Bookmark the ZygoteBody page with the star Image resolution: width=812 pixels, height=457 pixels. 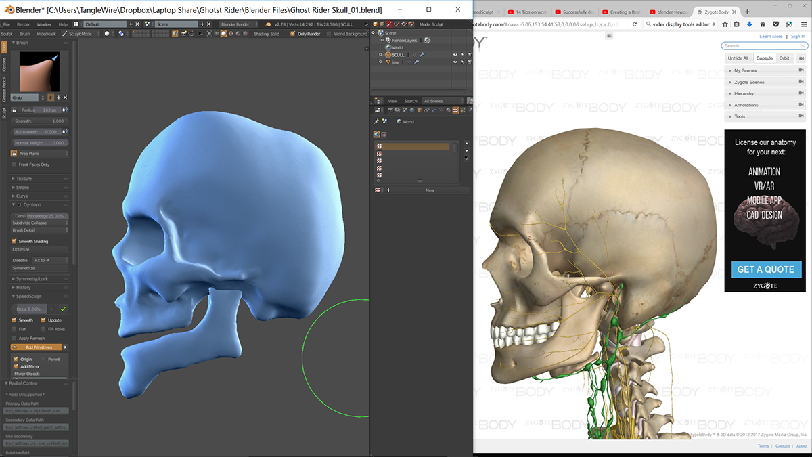[x=725, y=24]
